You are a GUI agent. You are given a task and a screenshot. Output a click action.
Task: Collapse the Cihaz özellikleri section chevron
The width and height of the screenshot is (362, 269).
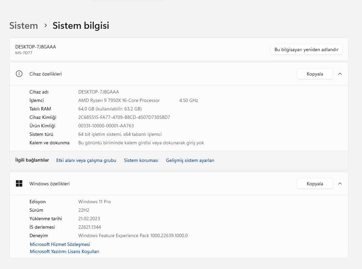click(x=340, y=74)
